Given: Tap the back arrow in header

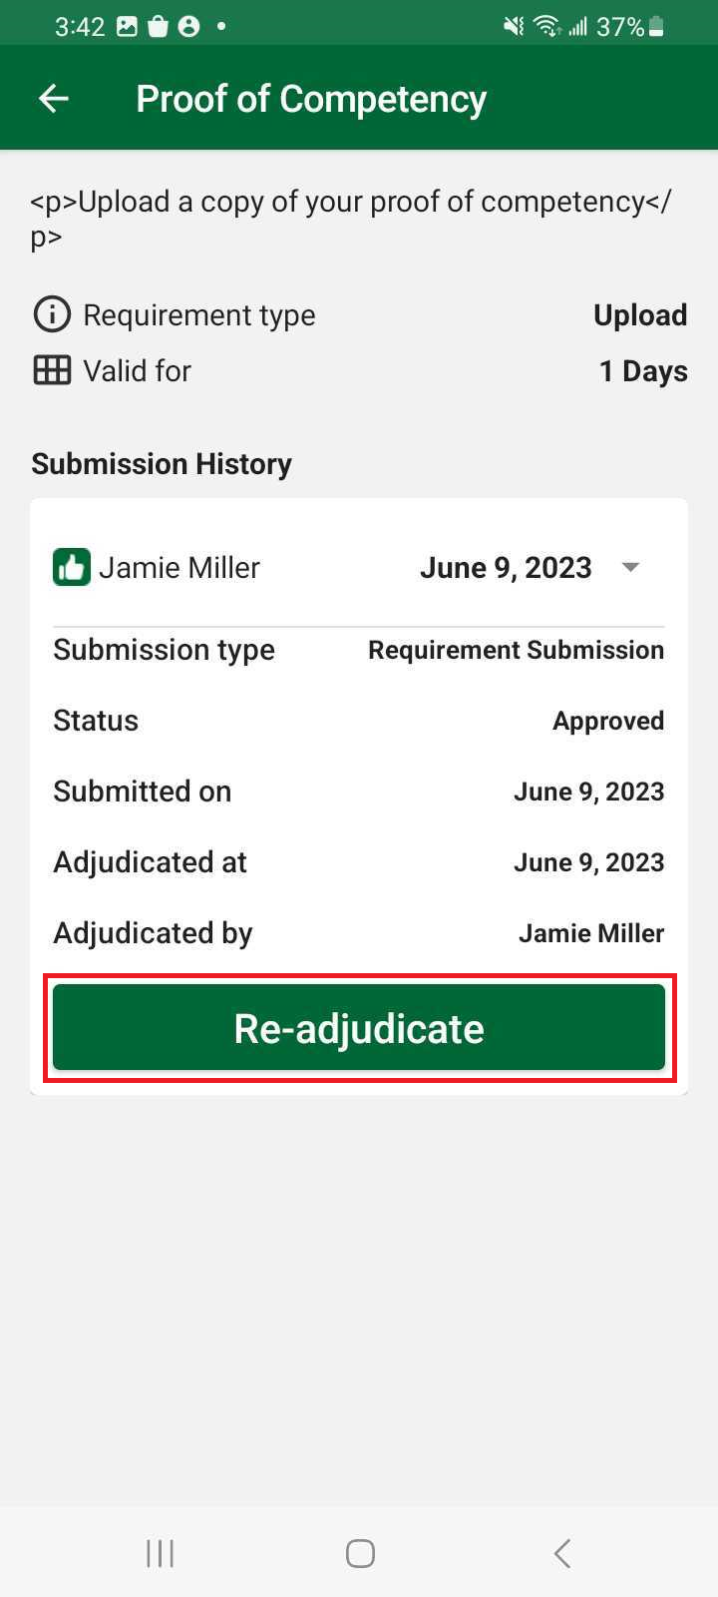Looking at the screenshot, I should tap(54, 98).
